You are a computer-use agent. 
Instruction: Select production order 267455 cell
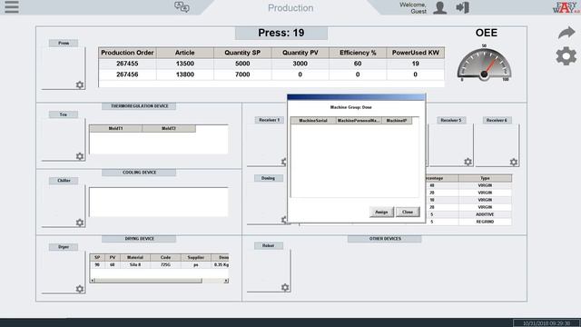click(x=127, y=64)
